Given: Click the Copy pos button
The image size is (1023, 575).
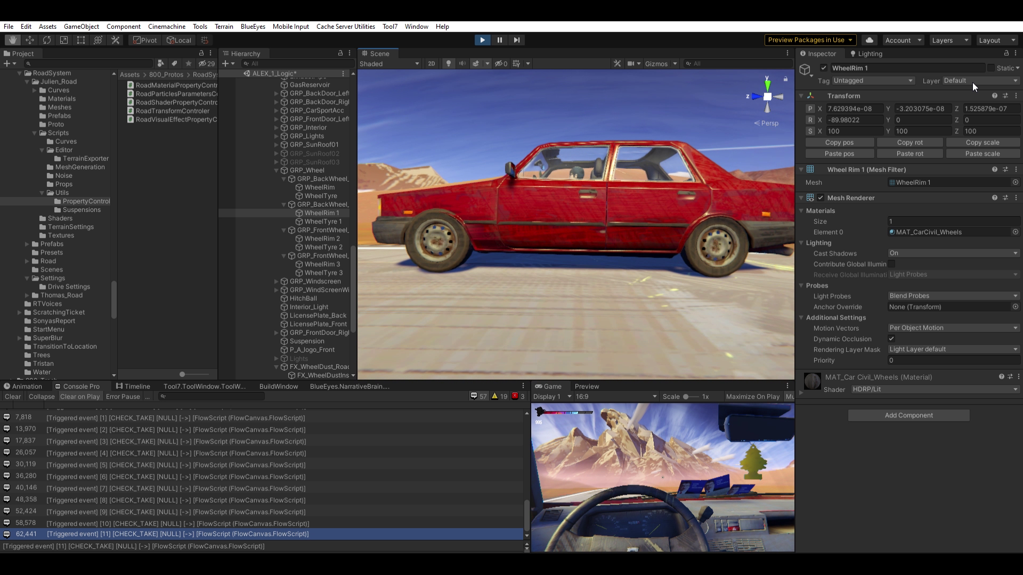Looking at the screenshot, I should click(839, 142).
